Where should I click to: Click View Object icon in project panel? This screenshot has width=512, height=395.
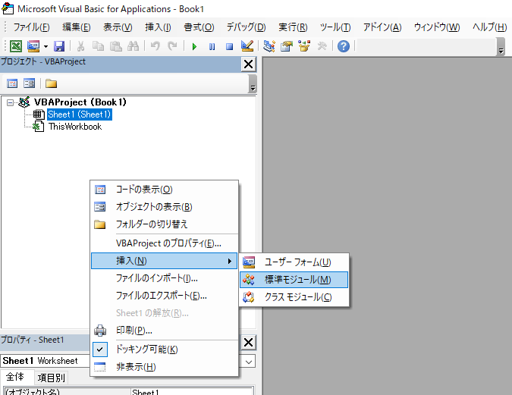point(29,83)
